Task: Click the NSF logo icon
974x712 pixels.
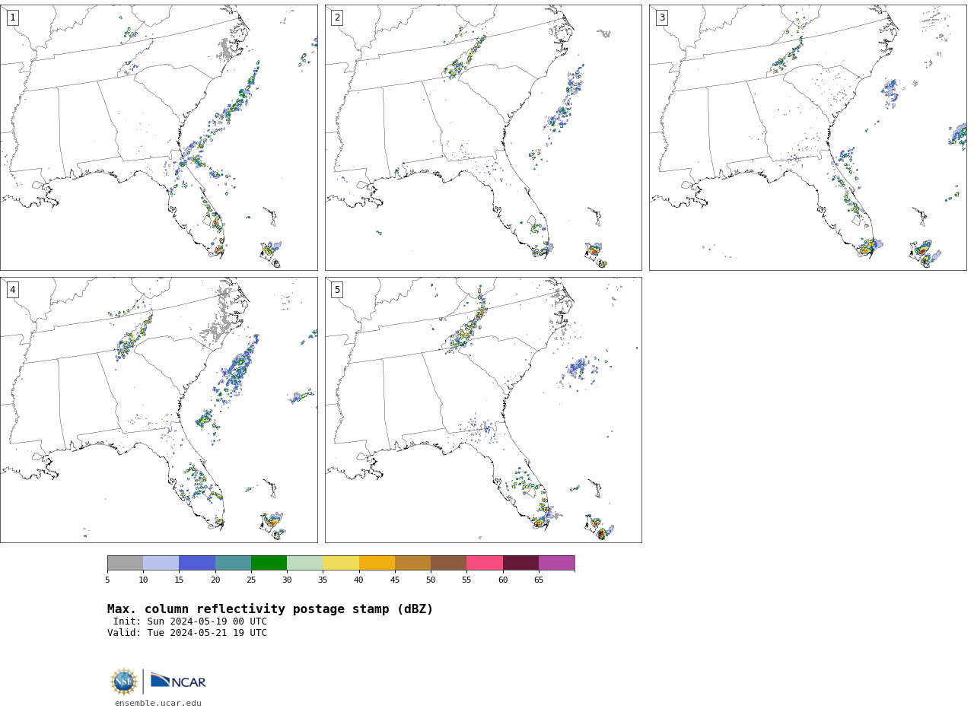Action: (x=124, y=682)
